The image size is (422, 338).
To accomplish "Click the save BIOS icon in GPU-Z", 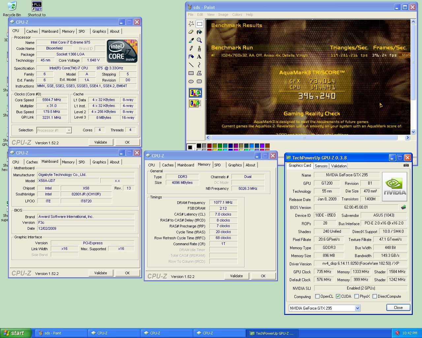I will coord(403,207).
